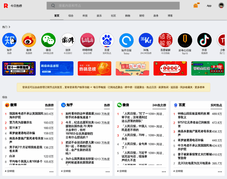227x179 pixels.
Task: Switch to the 社区 tab
Action: [x=113, y=16]
